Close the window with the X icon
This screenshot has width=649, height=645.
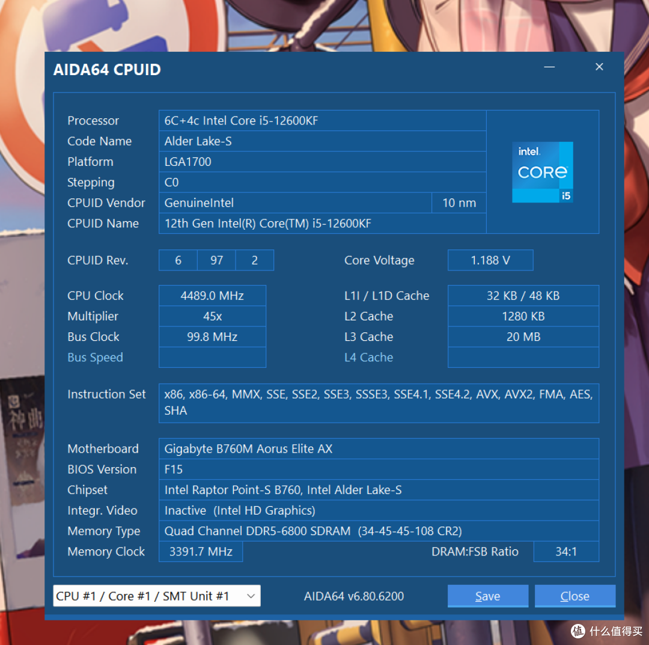599,67
